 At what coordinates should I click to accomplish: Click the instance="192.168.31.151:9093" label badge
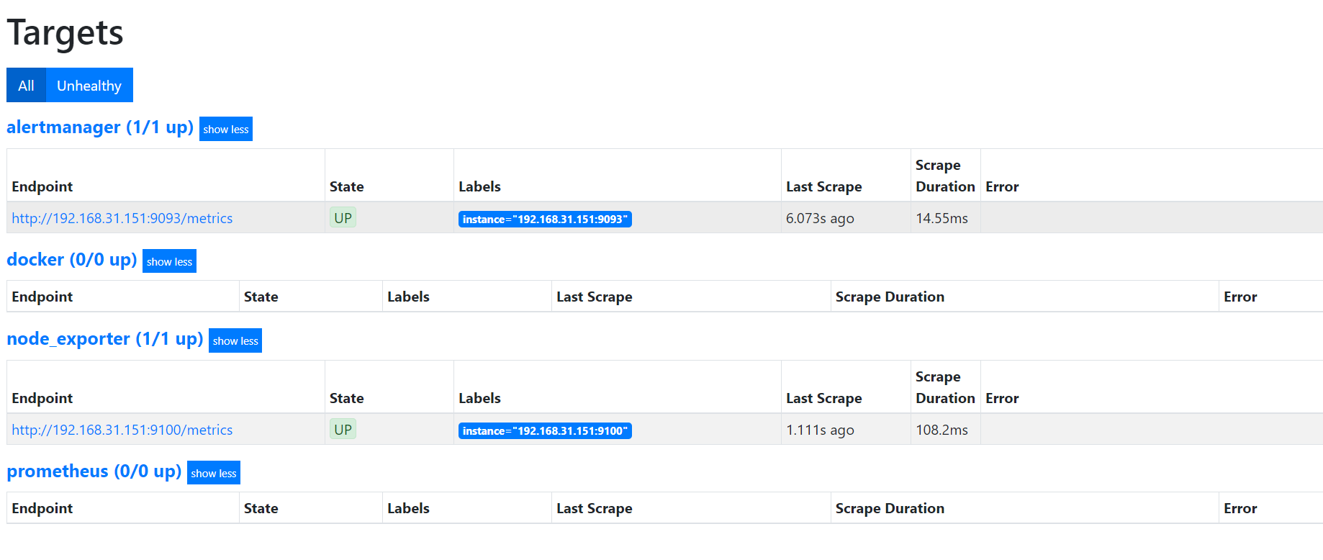[545, 219]
